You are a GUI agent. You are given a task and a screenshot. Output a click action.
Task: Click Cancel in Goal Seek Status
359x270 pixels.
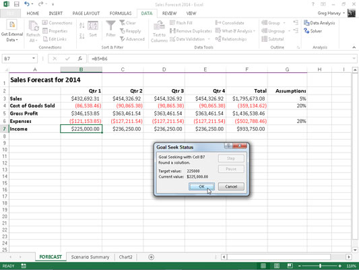click(x=231, y=186)
